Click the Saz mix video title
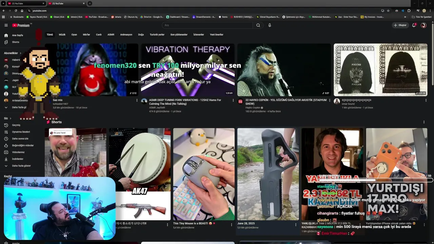The width and height of the screenshot is (434, 244). pyautogui.click(x=58, y=100)
